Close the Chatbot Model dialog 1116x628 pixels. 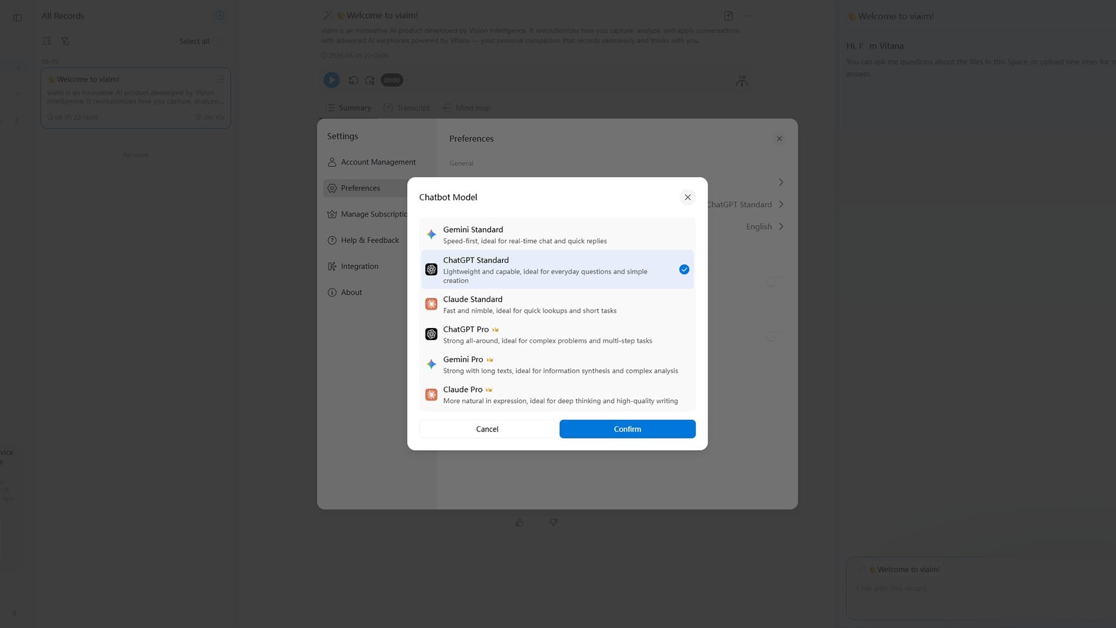click(x=688, y=197)
